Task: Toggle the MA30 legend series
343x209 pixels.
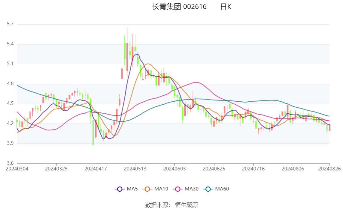Action: (186, 189)
